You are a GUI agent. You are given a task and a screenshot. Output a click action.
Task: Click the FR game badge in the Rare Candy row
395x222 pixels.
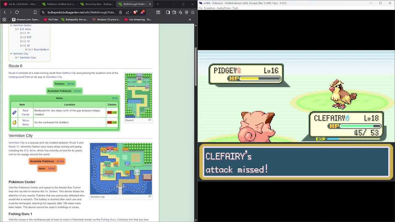[110, 113]
